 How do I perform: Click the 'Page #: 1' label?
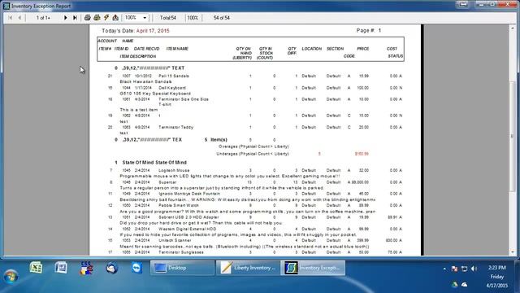tap(369, 30)
